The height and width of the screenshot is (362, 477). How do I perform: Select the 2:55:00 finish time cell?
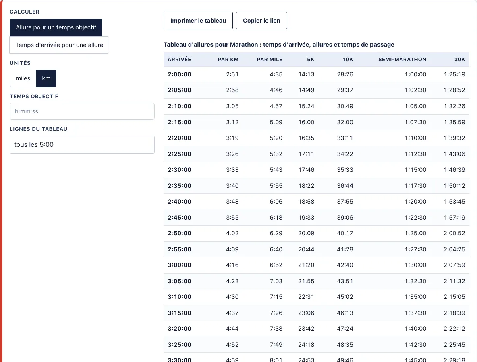click(180, 249)
